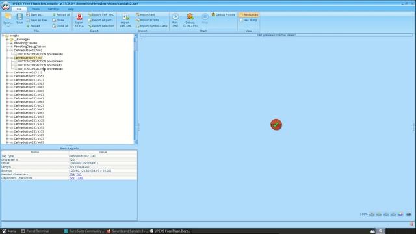The height and width of the screenshot is (234, 416).
Task: Expand the DefineButton2 (1552) node
Action: coord(7,138)
